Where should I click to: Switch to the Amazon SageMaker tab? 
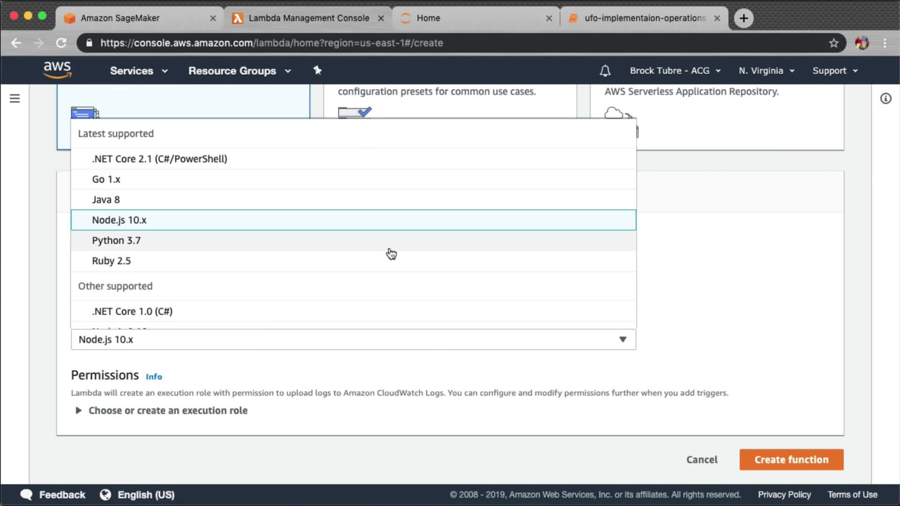(x=120, y=18)
